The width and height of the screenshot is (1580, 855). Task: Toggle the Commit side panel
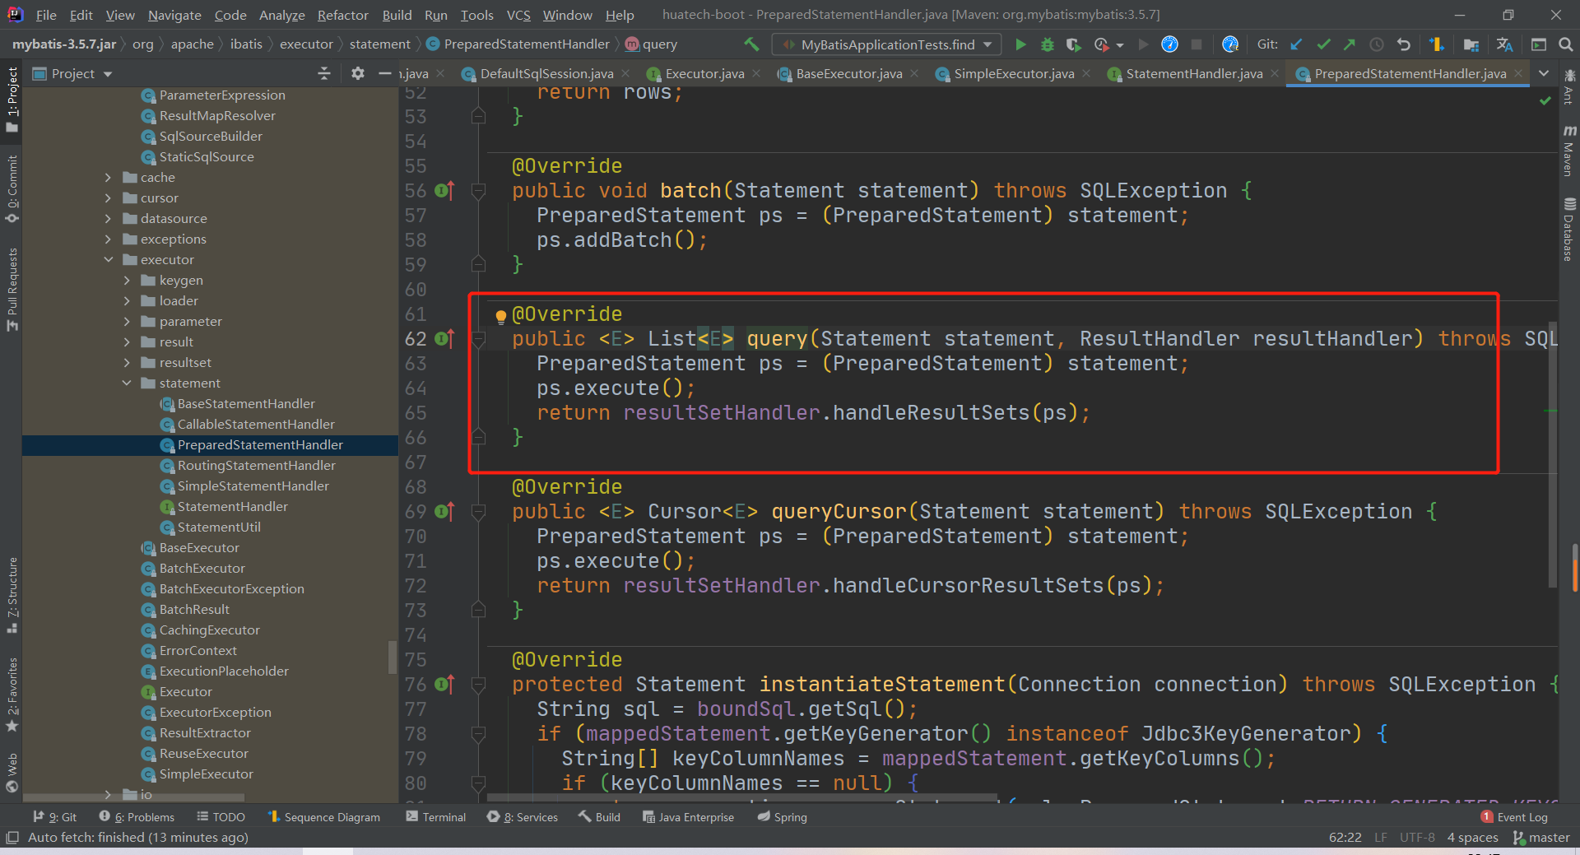click(12, 188)
